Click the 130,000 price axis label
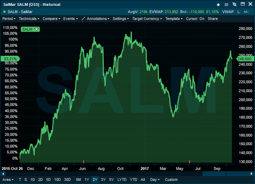 tap(245, 161)
